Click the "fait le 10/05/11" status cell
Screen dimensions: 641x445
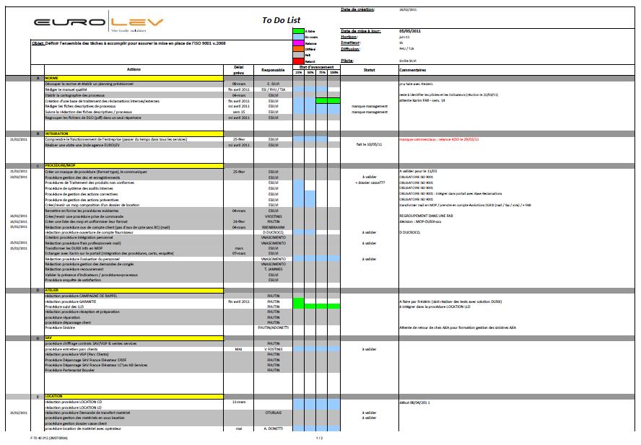point(369,145)
